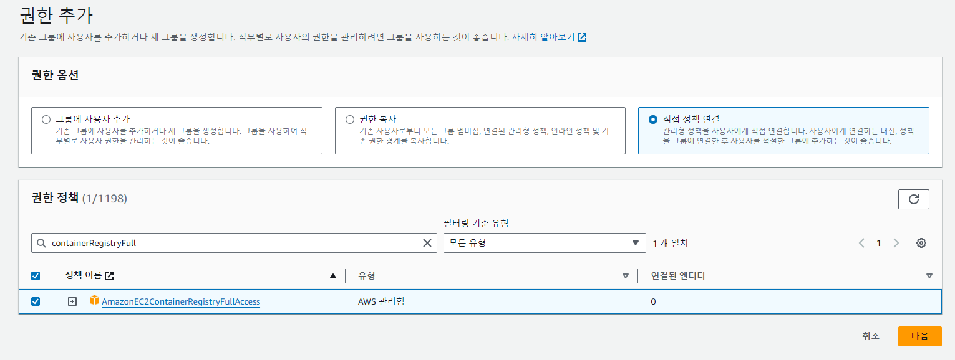Sort by 정책 이름 ascending arrow
955x360 pixels.
tap(332, 276)
